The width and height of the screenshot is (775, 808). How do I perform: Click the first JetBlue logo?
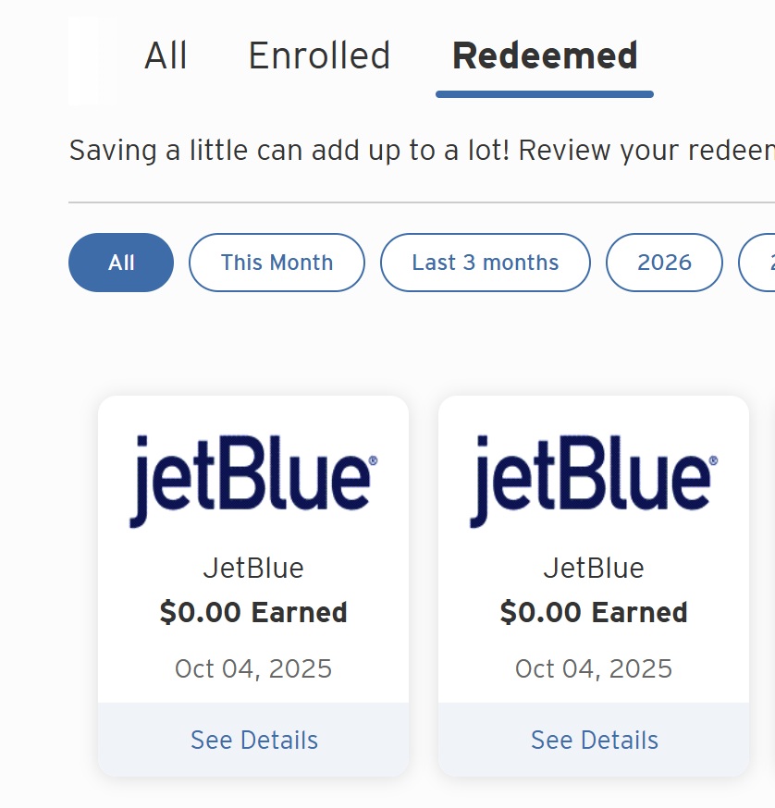(252, 480)
